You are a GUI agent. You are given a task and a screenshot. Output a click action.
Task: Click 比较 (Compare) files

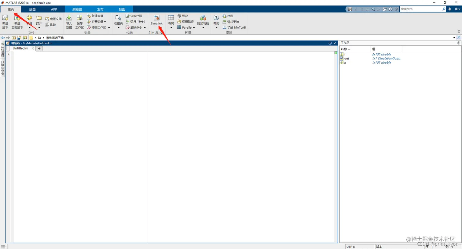(51, 24)
